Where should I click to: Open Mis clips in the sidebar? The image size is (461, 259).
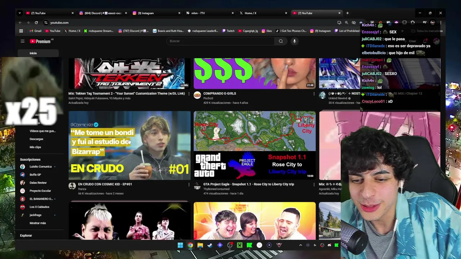pyautogui.click(x=35, y=147)
